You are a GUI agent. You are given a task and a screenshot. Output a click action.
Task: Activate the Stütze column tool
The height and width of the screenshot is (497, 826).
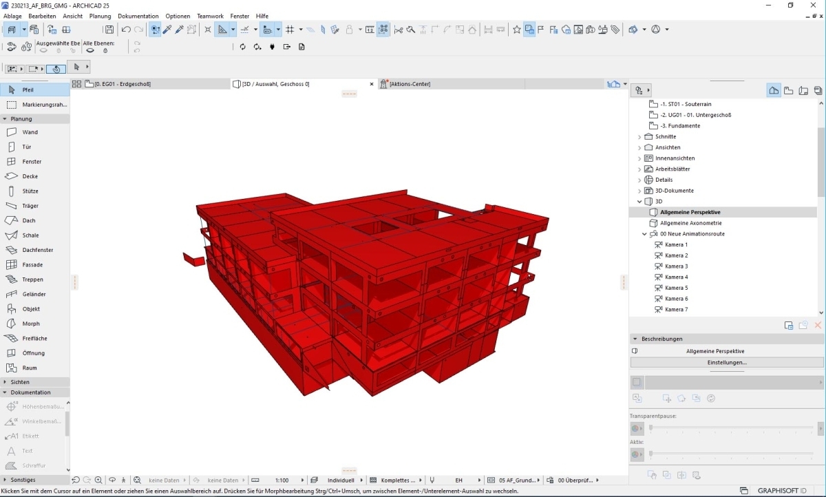coord(30,191)
